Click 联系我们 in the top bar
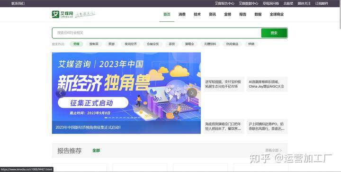This screenshot has width=341, height=172. (18, 3)
